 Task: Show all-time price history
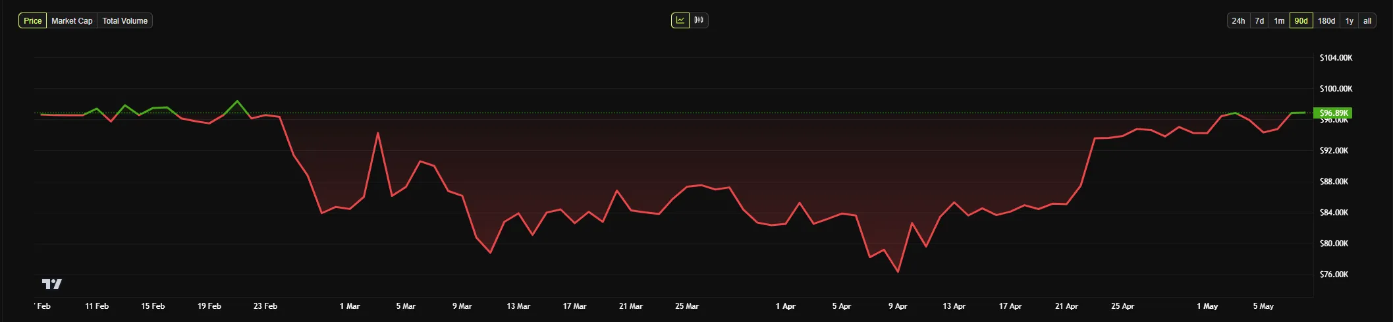1367,21
